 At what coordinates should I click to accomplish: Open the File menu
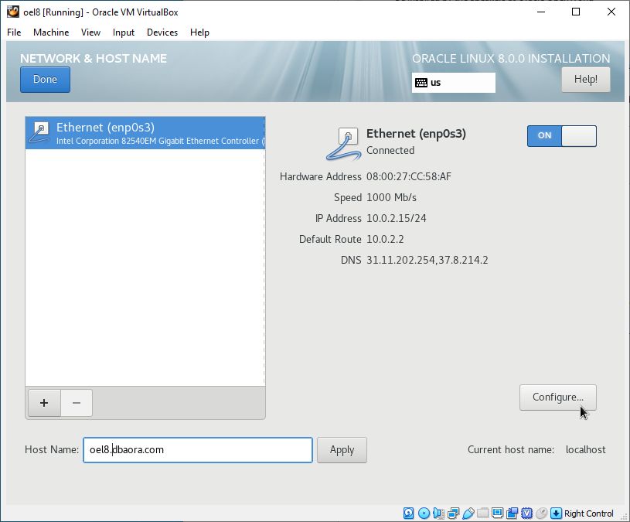click(14, 32)
